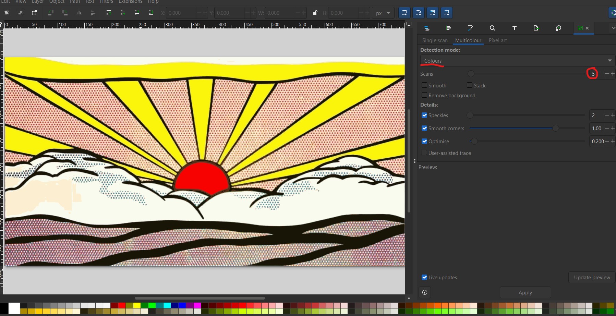Click the Scans slider handle
The width and height of the screenshot is (616, 316).
click(471, 74)
